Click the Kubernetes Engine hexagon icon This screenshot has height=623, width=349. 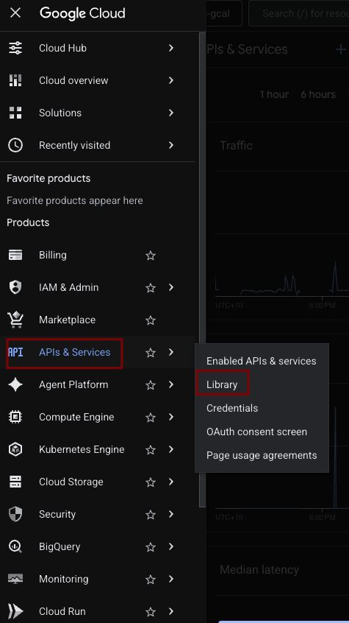pos(15,449)
